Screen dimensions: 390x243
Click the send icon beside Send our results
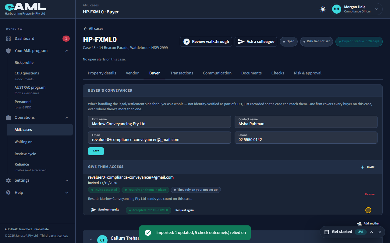[x=94, y=210]
